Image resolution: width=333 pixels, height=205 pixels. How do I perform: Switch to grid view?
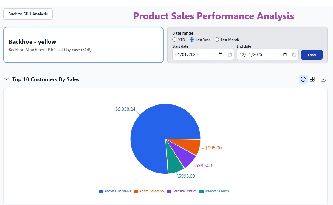pos(312,79)
